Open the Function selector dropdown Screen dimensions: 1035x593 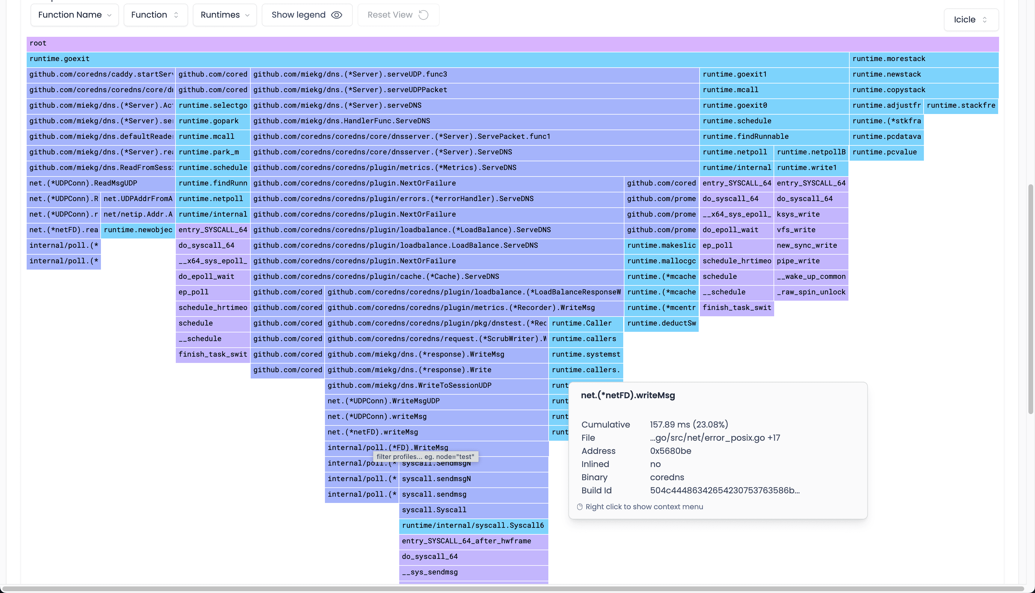point(155,15)
